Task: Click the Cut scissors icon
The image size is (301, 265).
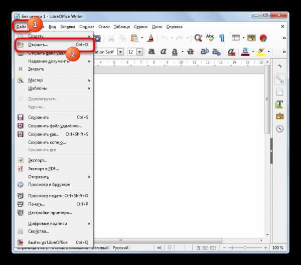Action: coord(111,38)
